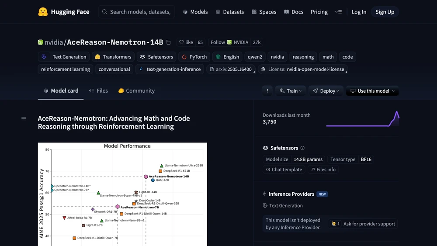Switch to the Files tab

(x=98, y=91)
